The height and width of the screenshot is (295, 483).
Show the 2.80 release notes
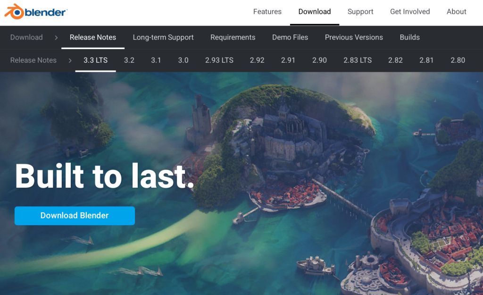(458, 60)
